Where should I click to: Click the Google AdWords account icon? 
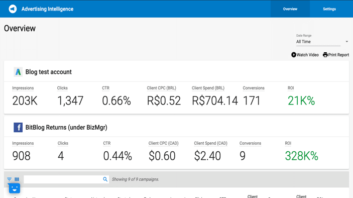[x=18, y=72]
